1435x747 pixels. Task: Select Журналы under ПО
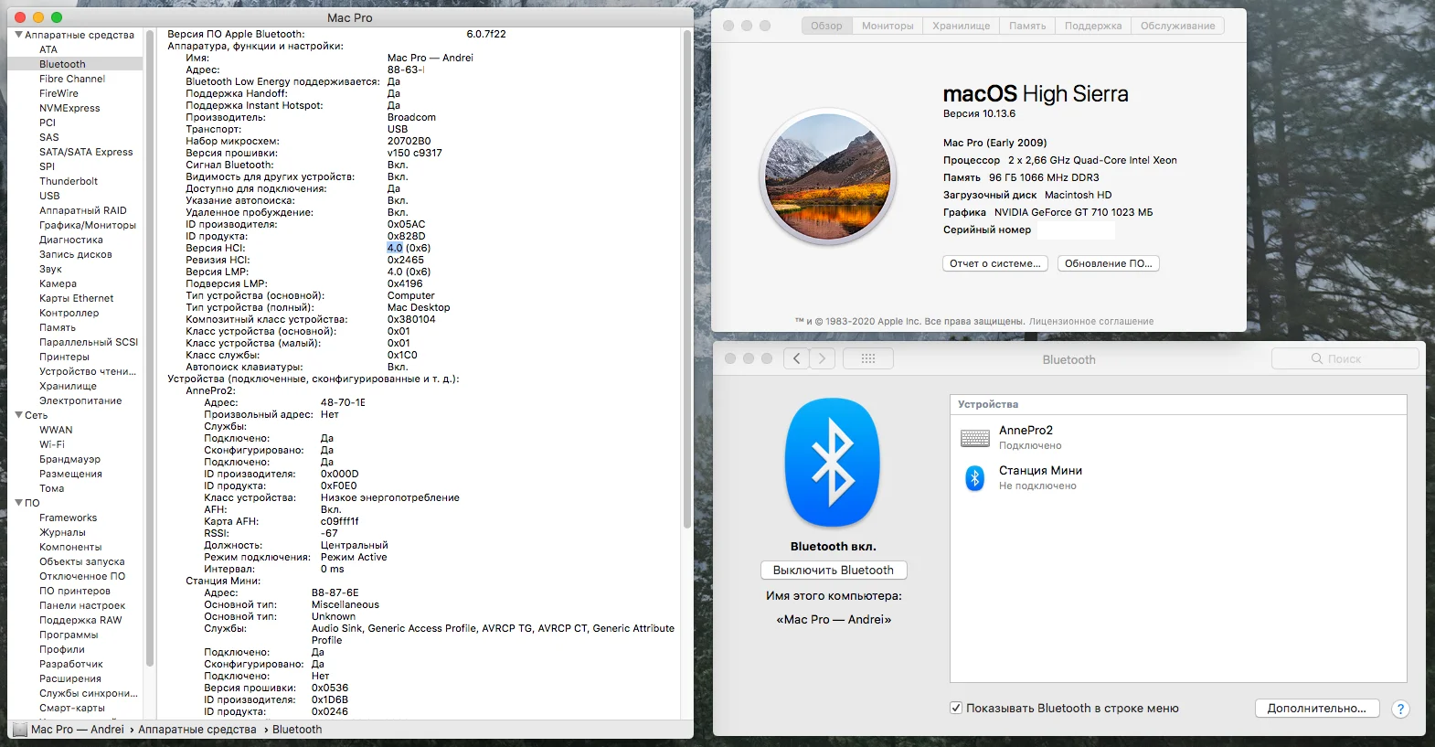pos(62,532)
